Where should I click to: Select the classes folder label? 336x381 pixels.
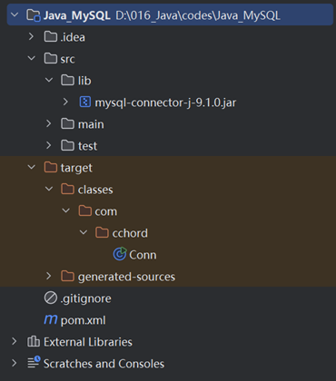point(95,190)
